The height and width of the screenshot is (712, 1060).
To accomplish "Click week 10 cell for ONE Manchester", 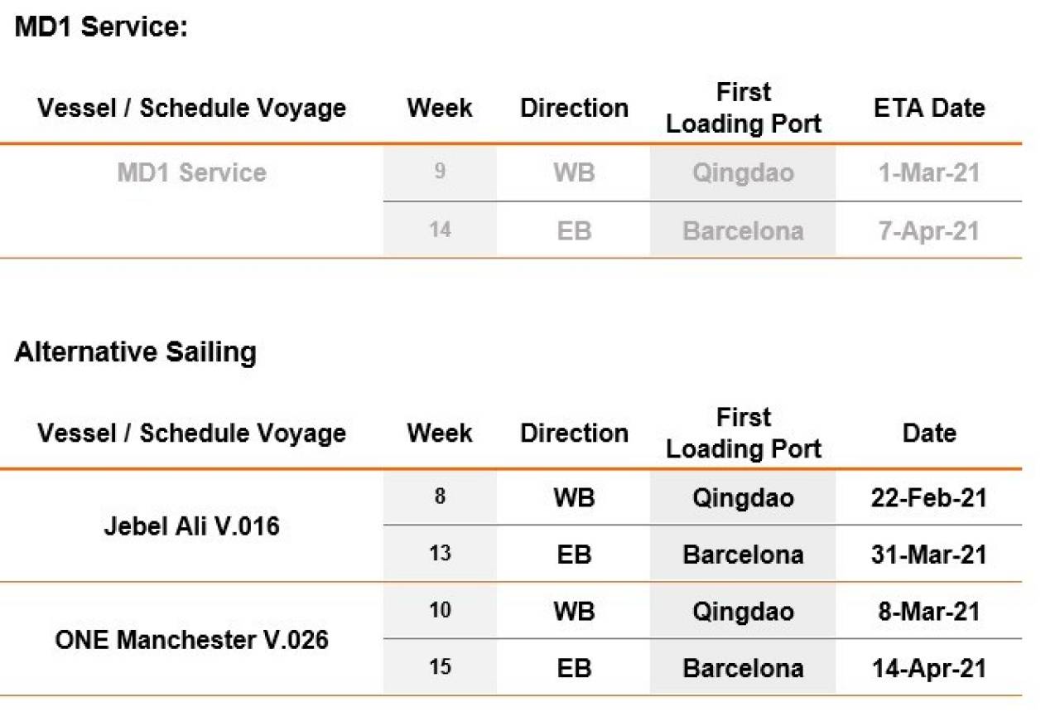I will point(440,612).
